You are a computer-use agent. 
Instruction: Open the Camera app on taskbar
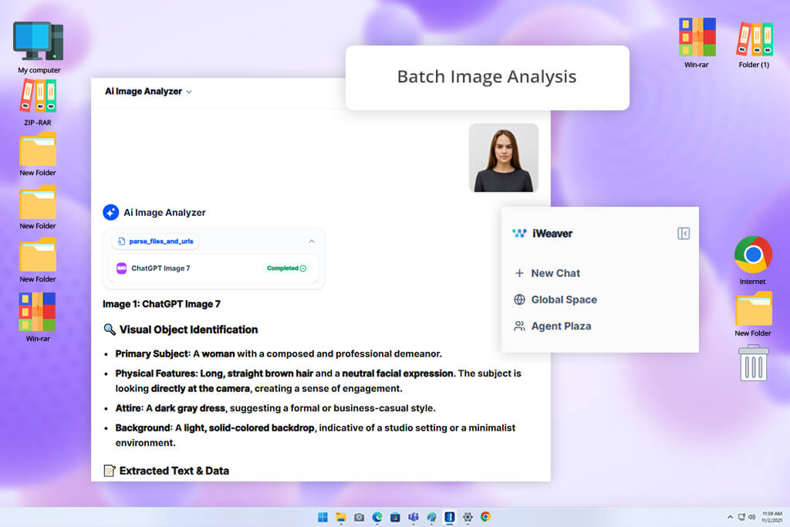[360, 517]
